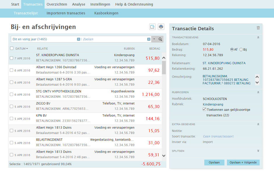
Task: Click Geen transactiesoort link
Action: 218,136
